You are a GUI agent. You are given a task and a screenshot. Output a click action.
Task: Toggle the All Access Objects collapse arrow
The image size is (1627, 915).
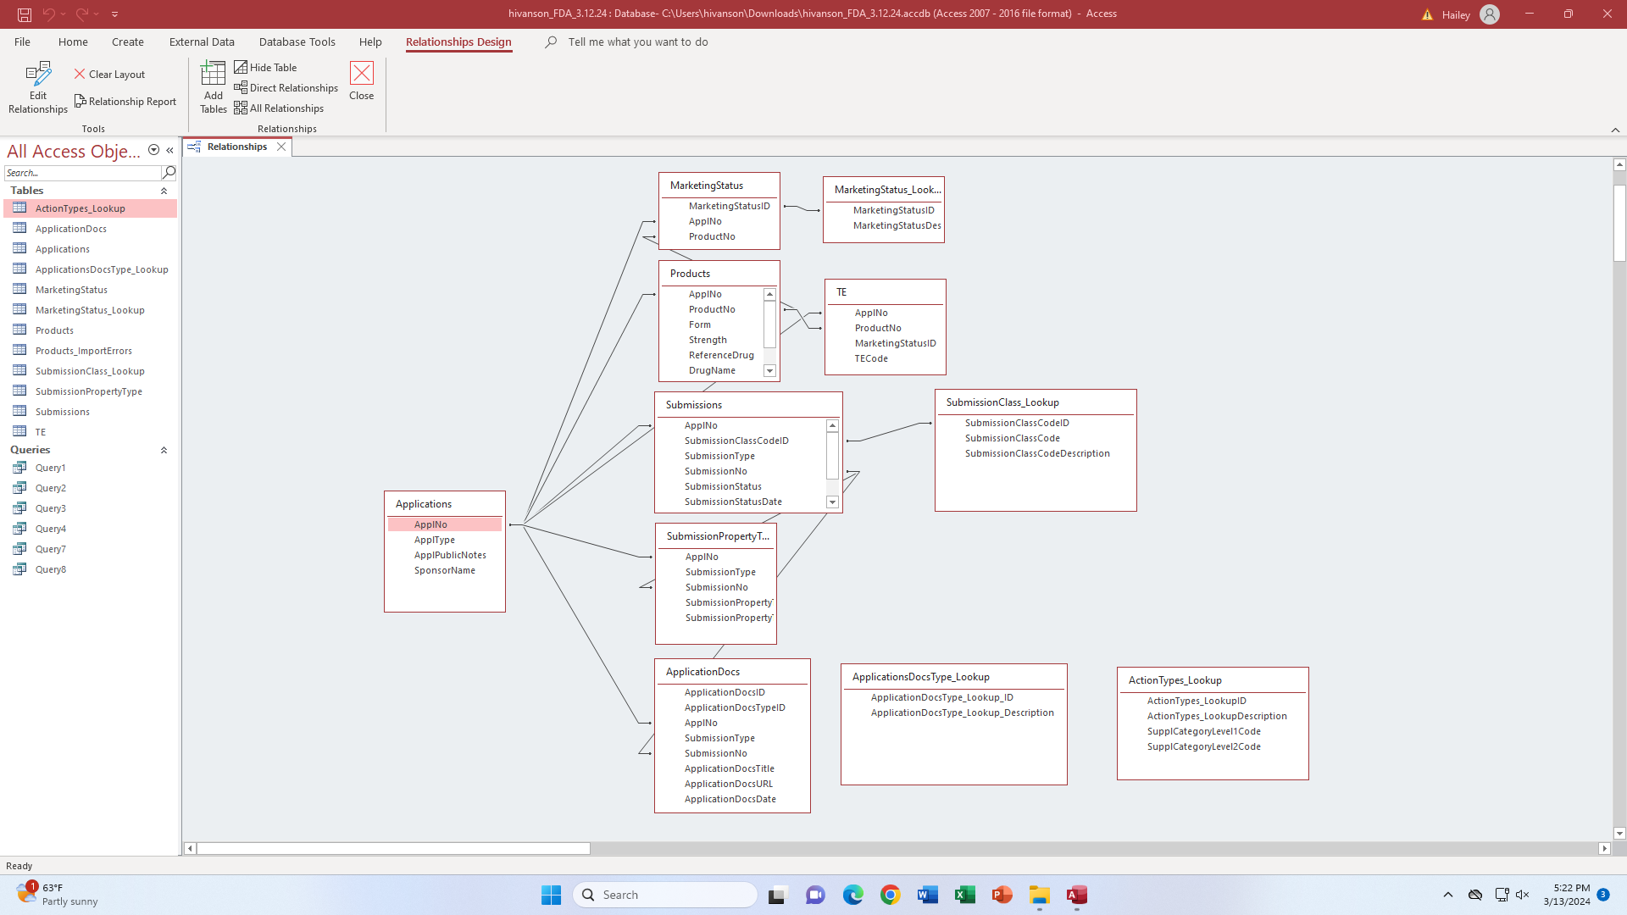(x=169, y=151)
